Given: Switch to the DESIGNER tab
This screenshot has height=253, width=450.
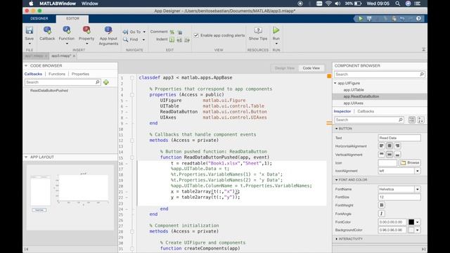Looking at the screenshot, I should [39, 18].
